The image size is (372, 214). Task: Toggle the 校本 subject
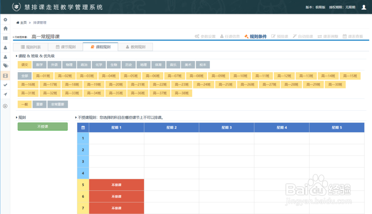pos(203,65)
